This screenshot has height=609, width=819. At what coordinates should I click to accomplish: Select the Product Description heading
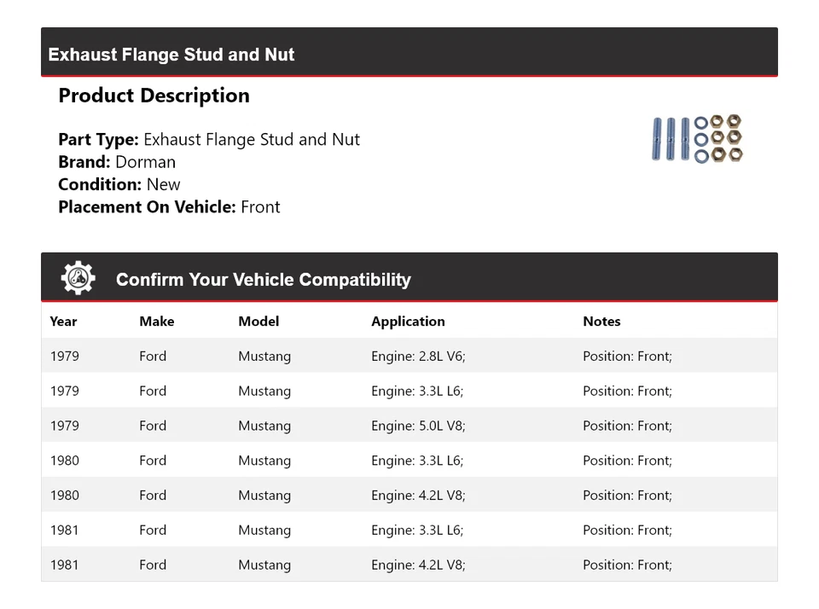click(x=154, y=96)
